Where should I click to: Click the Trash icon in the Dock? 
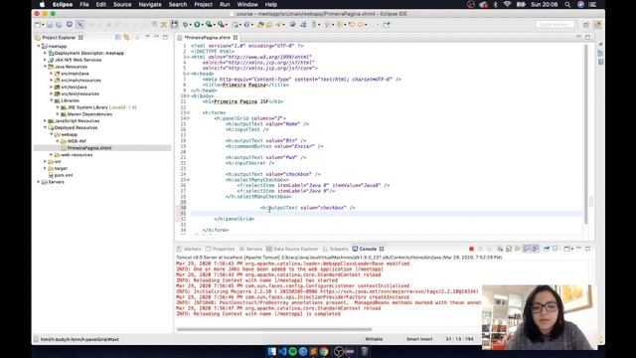pos(365,351)
